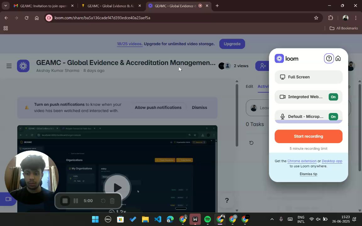Image resolution: width=362 pixels, height=226 pixels.
Task: Open Spotify from the taskbar
Action: [x=207, y=219]
